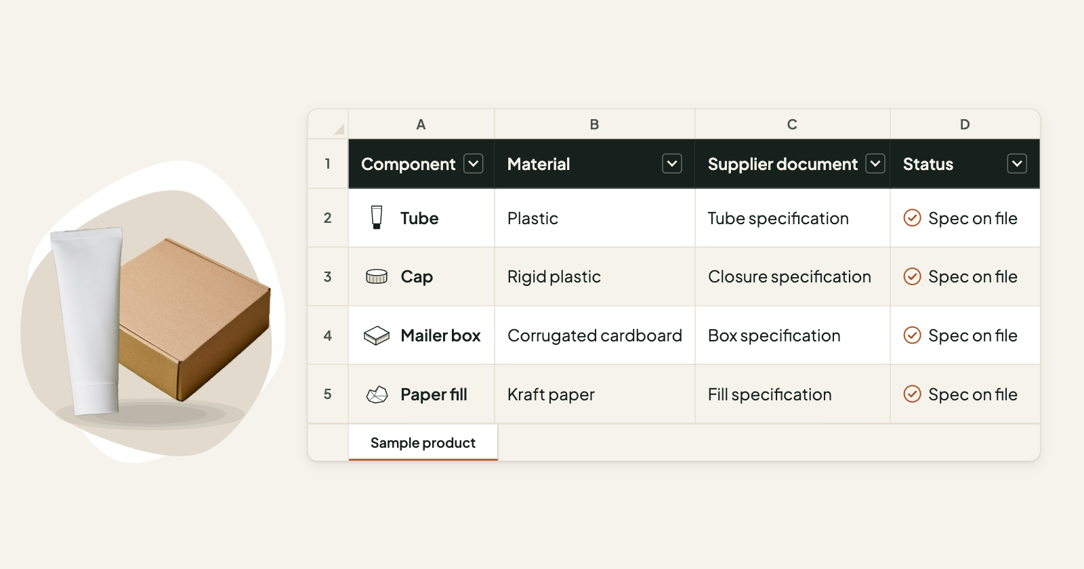The height and width of the screenshot is (569, 1084).
Task: Click the "Cap" component name
Action: (417, 277)
